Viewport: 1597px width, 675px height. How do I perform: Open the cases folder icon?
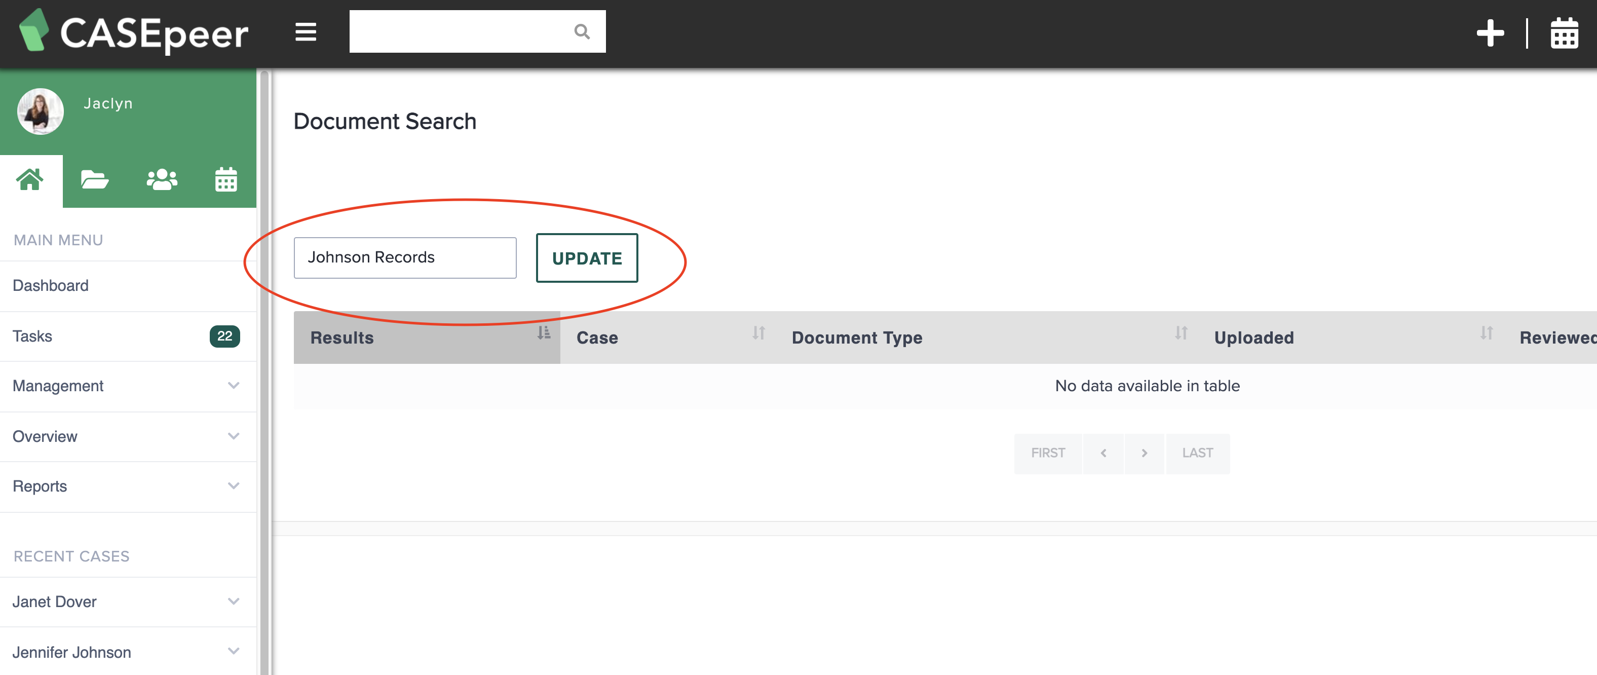pyautogui.click(x=95, y=180)
